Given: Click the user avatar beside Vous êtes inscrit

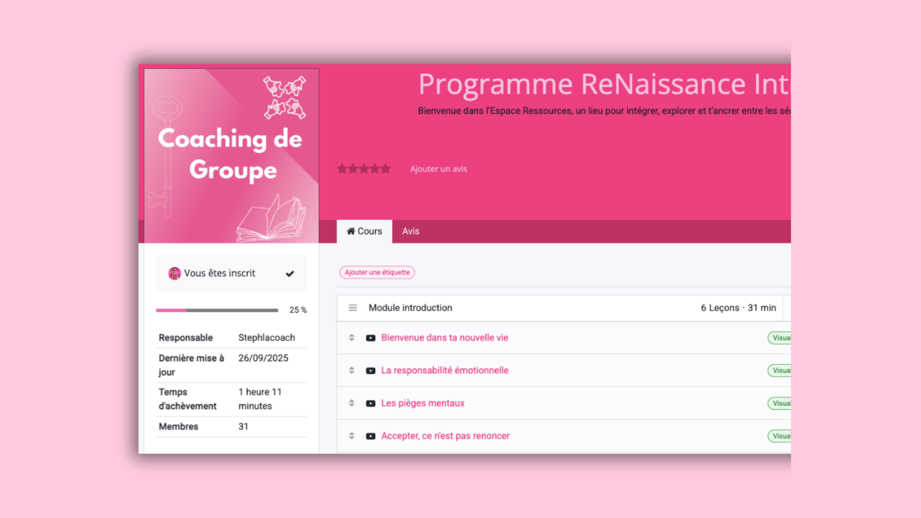Looking at the screenshot, I should pos(174,273).
